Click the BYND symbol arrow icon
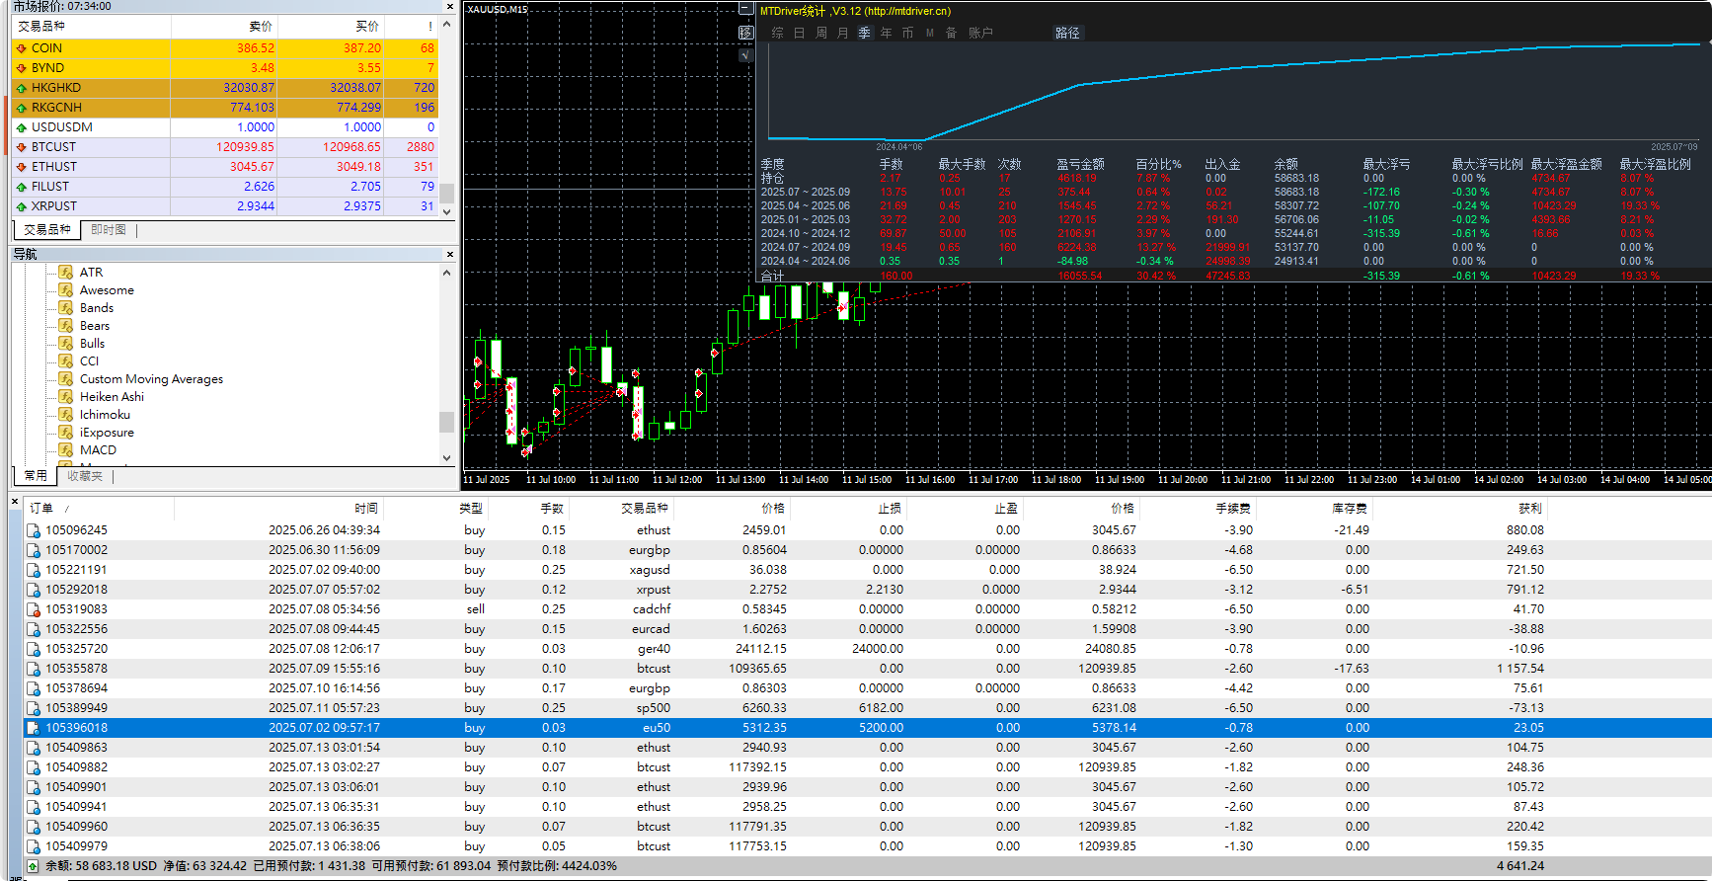Screen dimensions: 1712x881 click(x=22, y=68)
